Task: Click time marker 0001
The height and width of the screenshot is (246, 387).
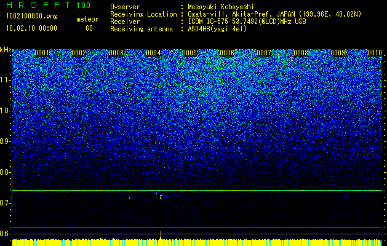Action: click(x=42, y=53)
